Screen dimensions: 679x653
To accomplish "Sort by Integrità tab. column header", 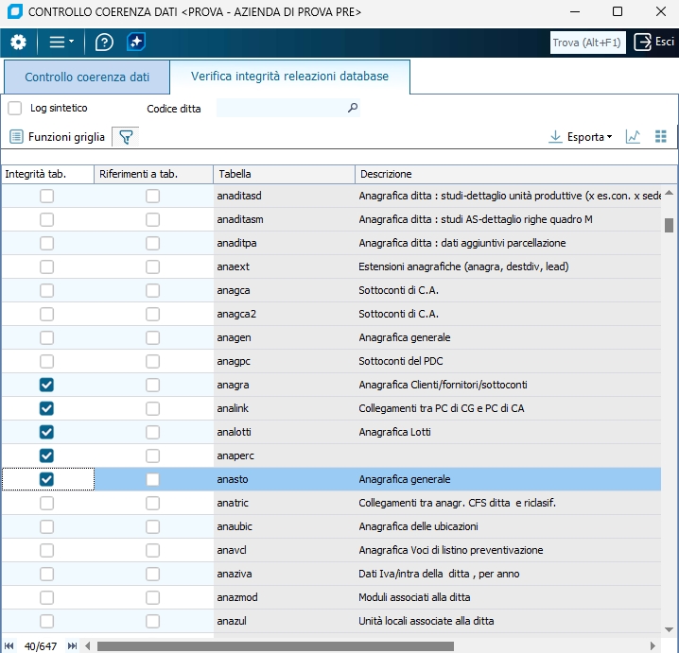I will tap(47, 174).
